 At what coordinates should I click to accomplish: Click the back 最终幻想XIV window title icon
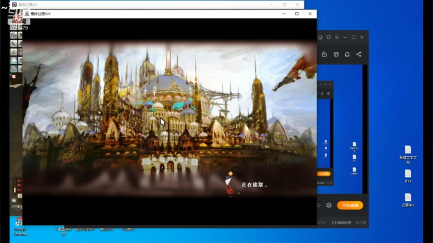14,4
